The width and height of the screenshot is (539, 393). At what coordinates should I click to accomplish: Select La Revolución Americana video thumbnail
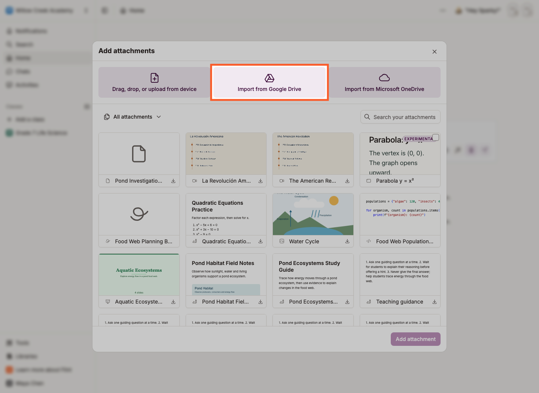click(226, 154)
